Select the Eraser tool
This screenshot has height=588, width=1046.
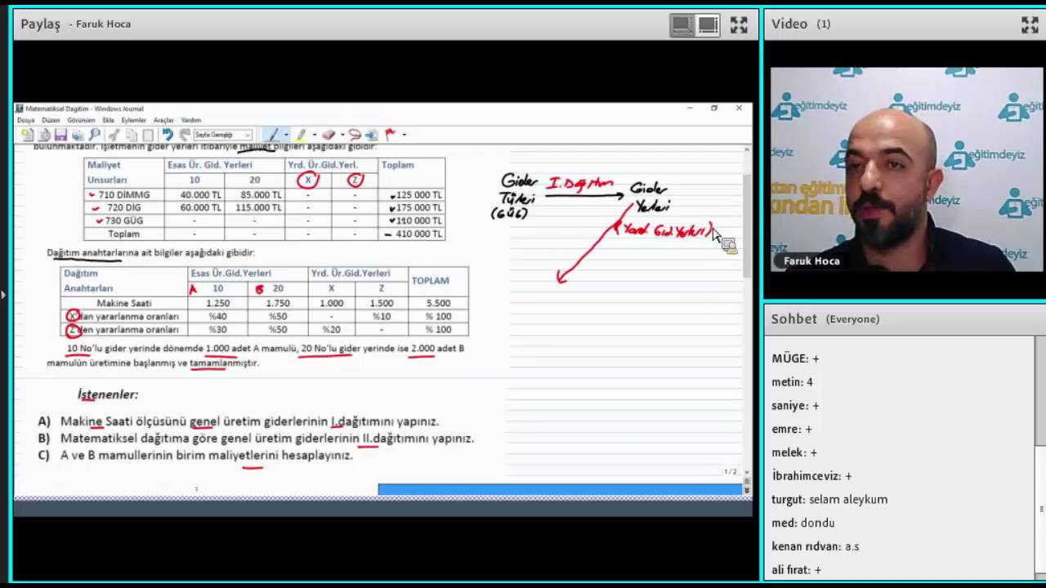tap(329, 135)
